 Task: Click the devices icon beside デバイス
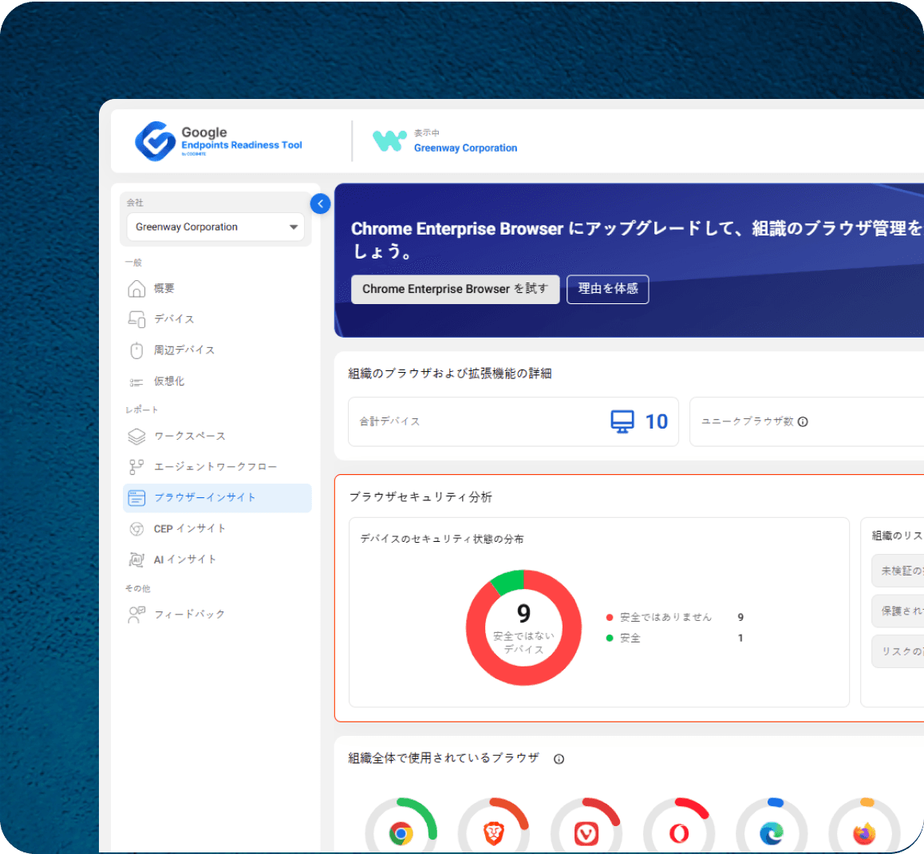click(x=136, y=318)
